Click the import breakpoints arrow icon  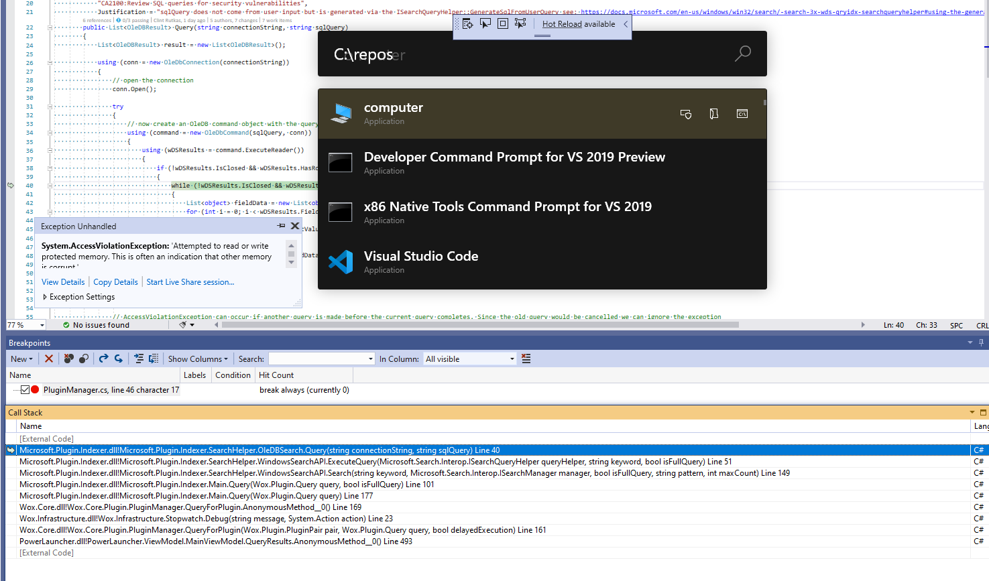[x=119, y=359]
